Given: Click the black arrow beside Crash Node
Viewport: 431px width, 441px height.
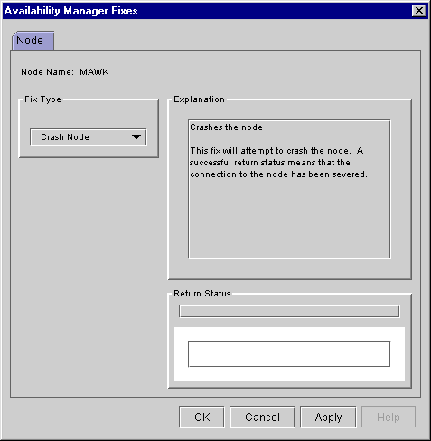Looking at the screenshot, I should point(136,137).
